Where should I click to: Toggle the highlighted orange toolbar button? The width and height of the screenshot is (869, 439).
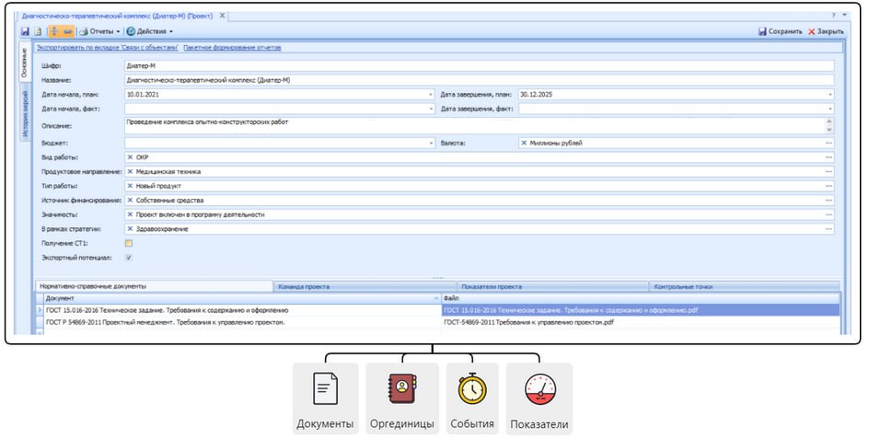[62, 31]
